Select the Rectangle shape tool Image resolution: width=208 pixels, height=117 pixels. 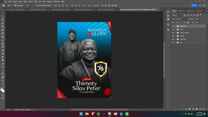3,74
